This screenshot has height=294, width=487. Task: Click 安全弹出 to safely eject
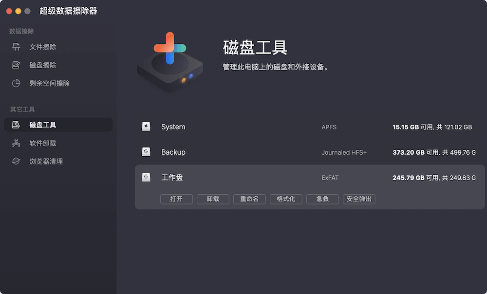tap(359, 199)
